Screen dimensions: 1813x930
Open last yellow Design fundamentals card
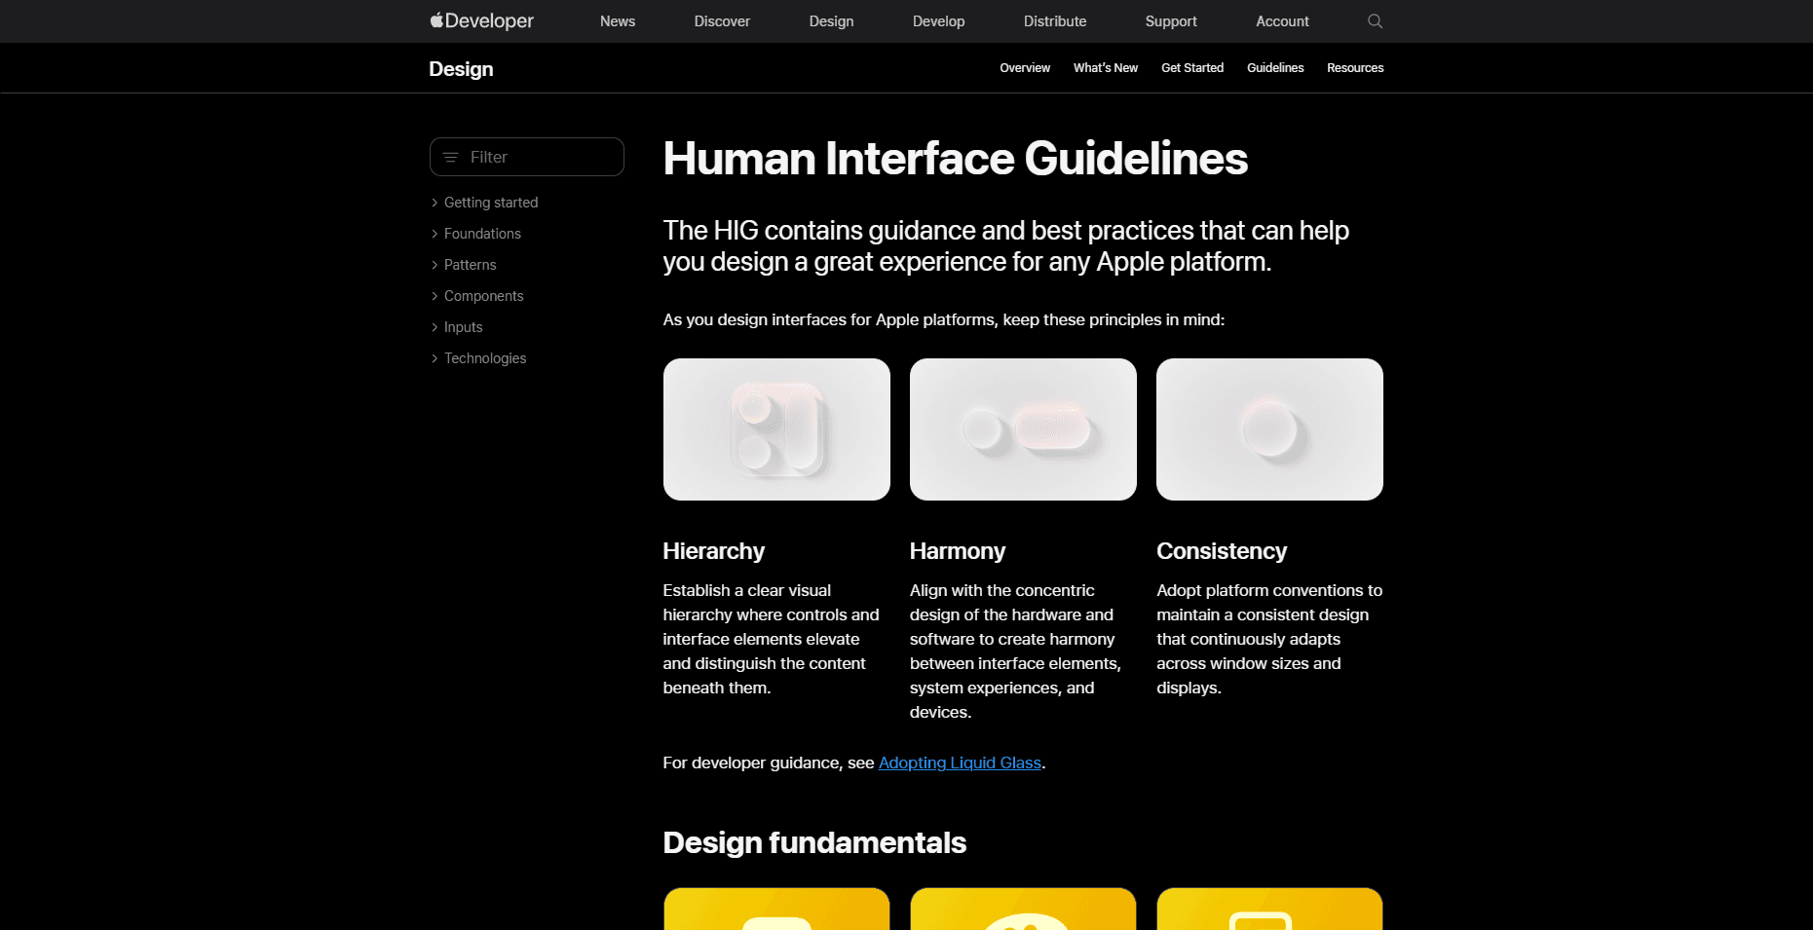(1269, 909)
